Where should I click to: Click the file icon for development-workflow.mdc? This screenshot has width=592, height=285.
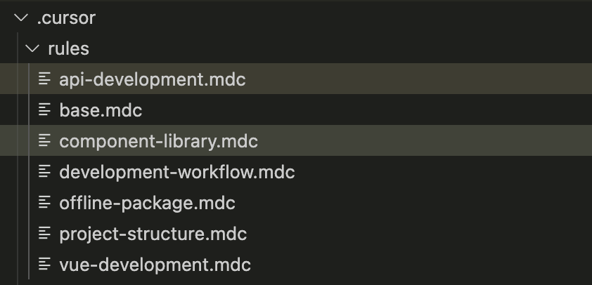click(x=45, y=172)
